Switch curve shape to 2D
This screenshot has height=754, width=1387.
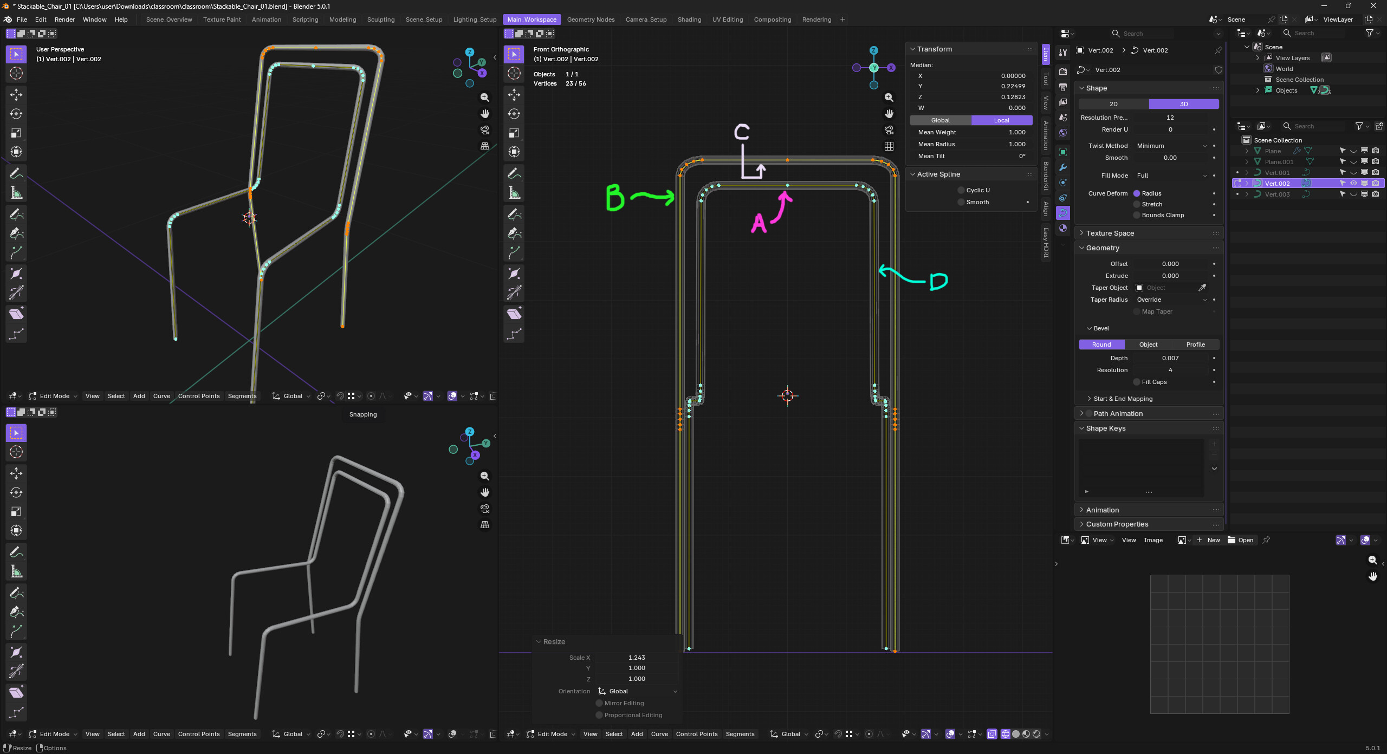(1113, 104)
